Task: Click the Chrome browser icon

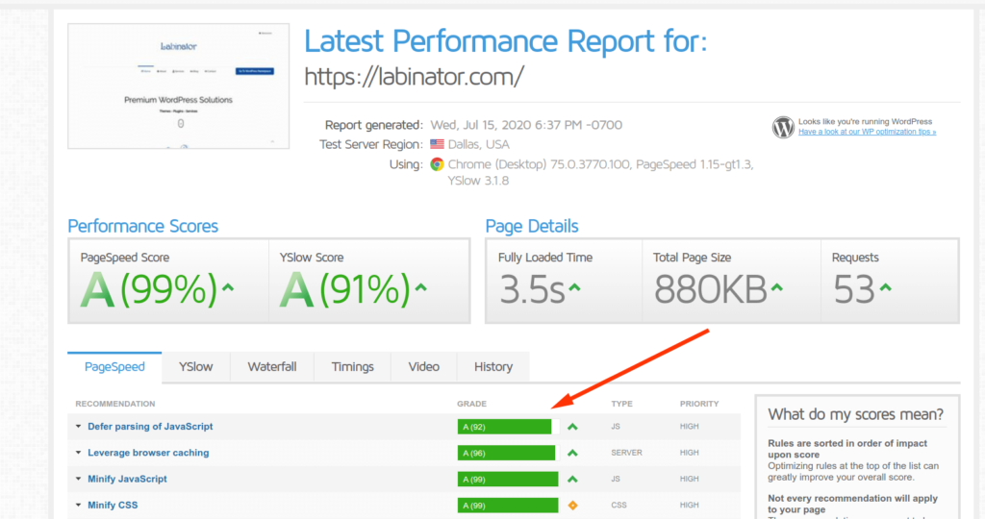Action: (437, 164)
